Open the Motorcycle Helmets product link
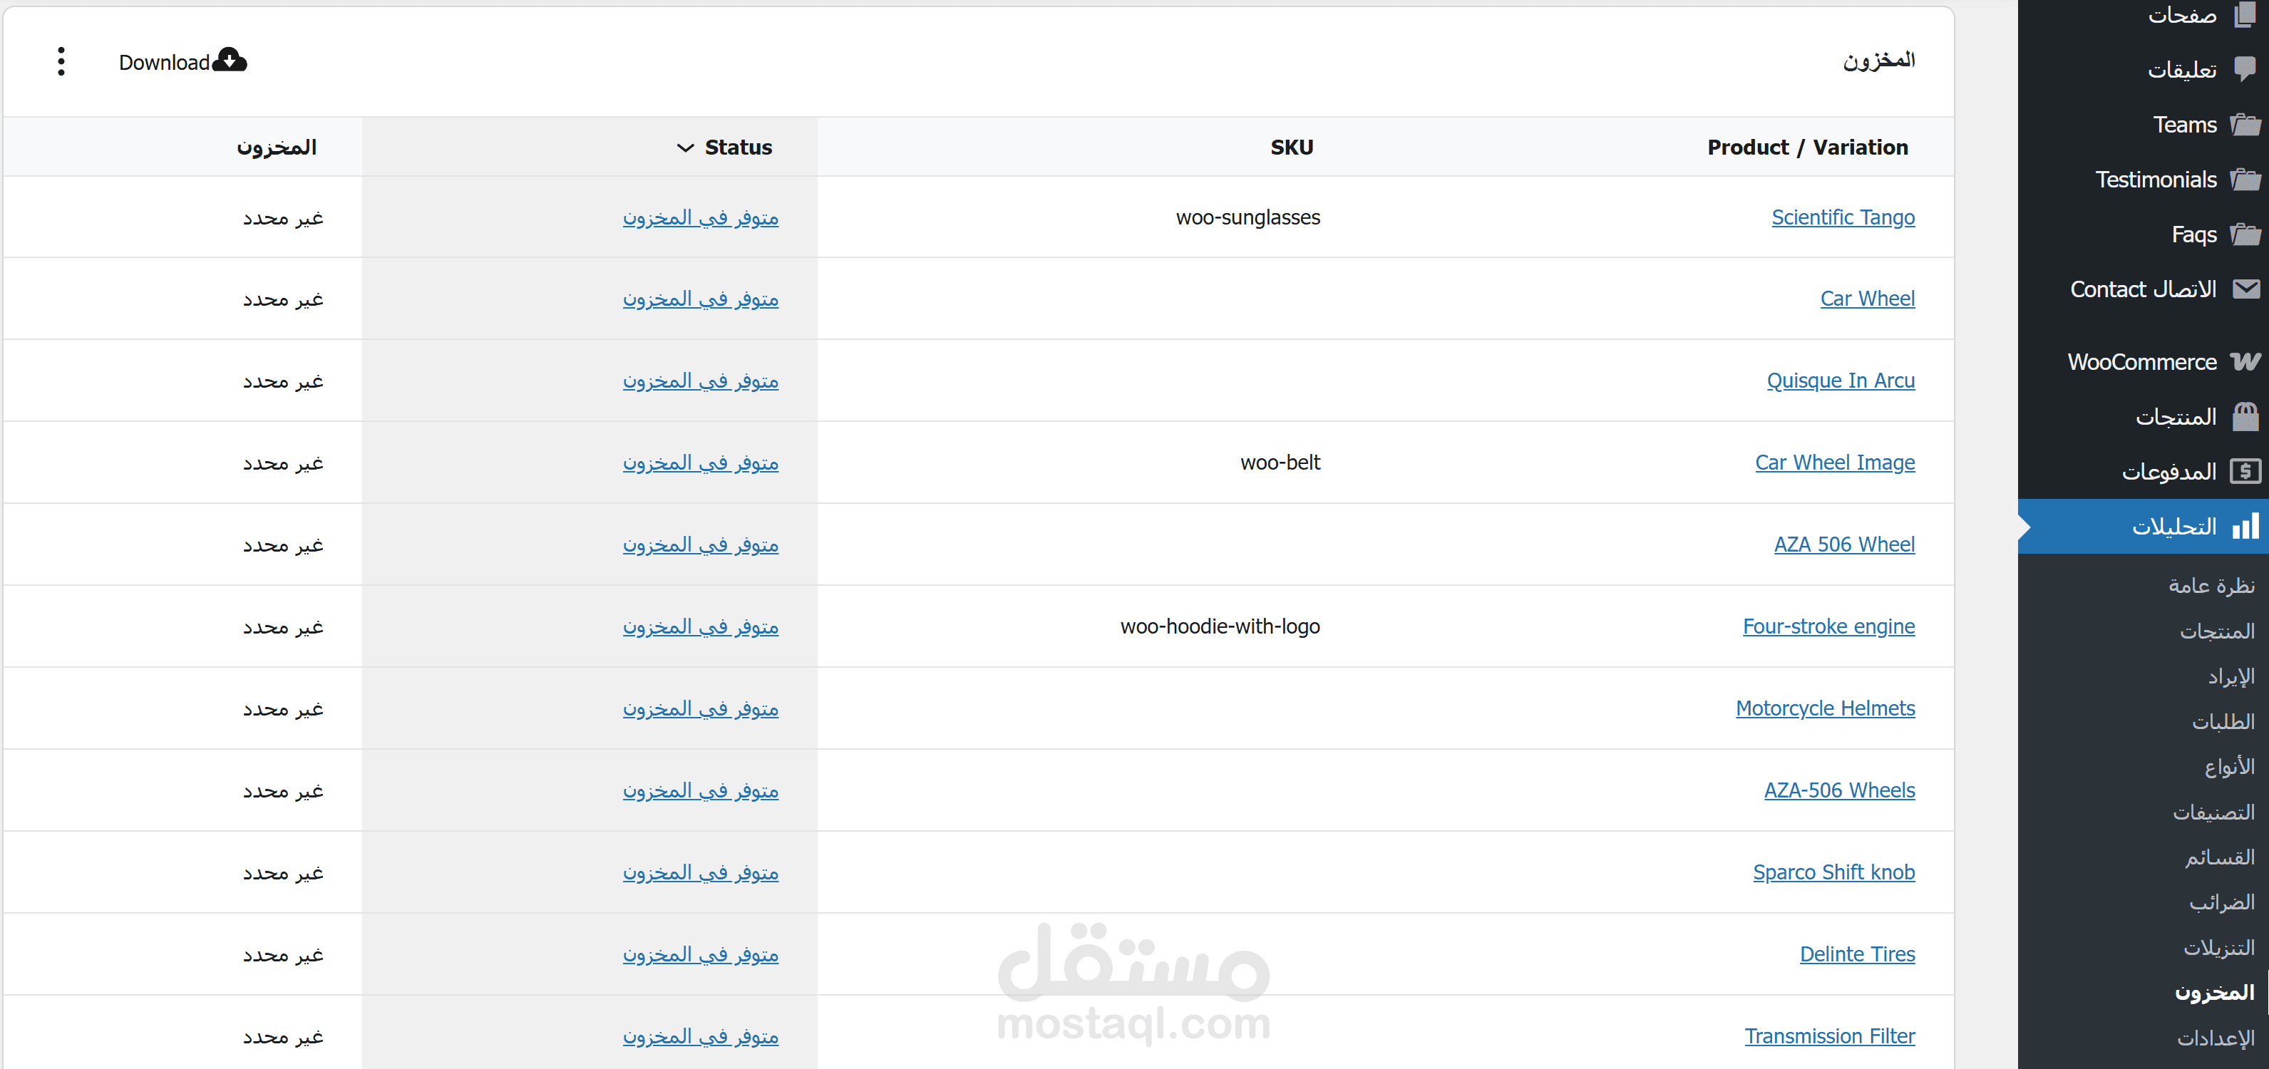Image resolution: width=2269 pixels, height=1069 pixels. click(1825, 708)
